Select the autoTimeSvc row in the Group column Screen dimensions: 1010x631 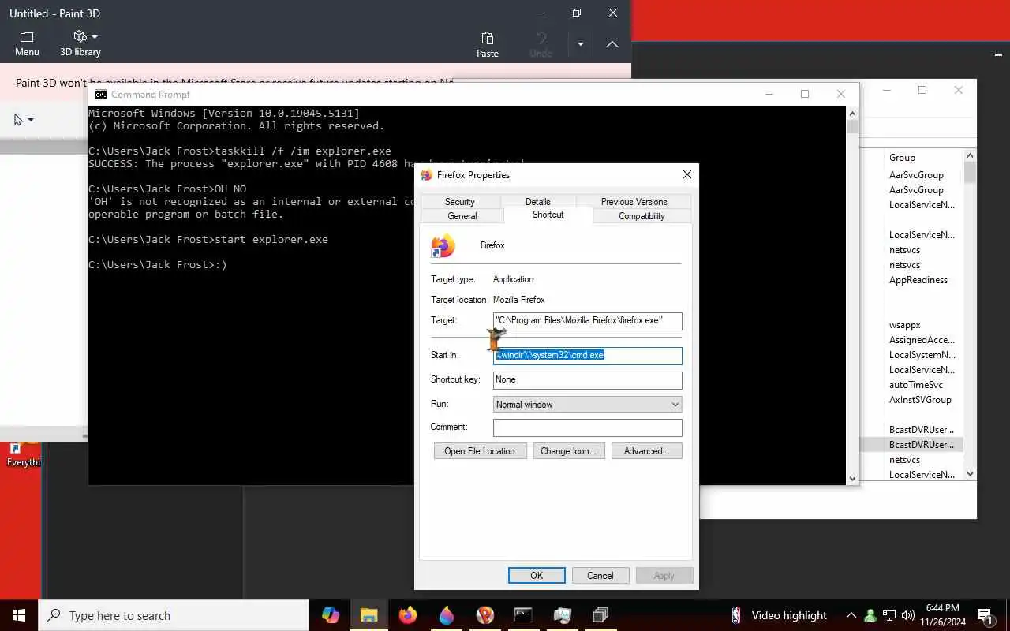pos(916,385)
